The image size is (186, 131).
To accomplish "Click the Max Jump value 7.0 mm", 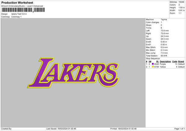I will [164, 53].
